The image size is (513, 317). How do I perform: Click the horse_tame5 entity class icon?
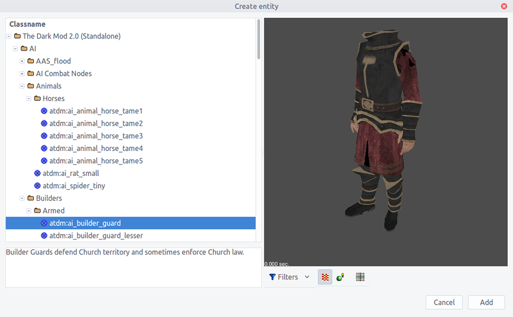(44, 161)
